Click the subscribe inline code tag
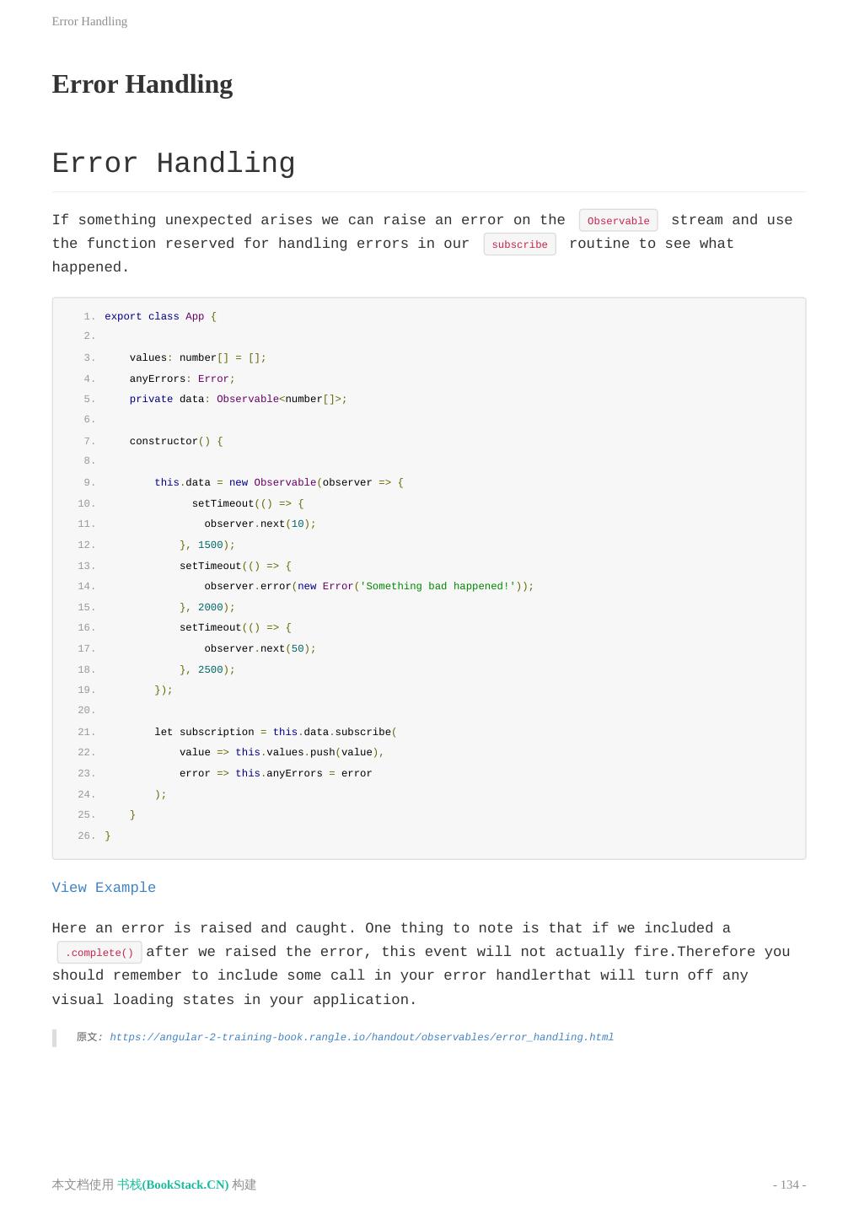Viewport: 859px width, 1214px height. click(519, 244)
